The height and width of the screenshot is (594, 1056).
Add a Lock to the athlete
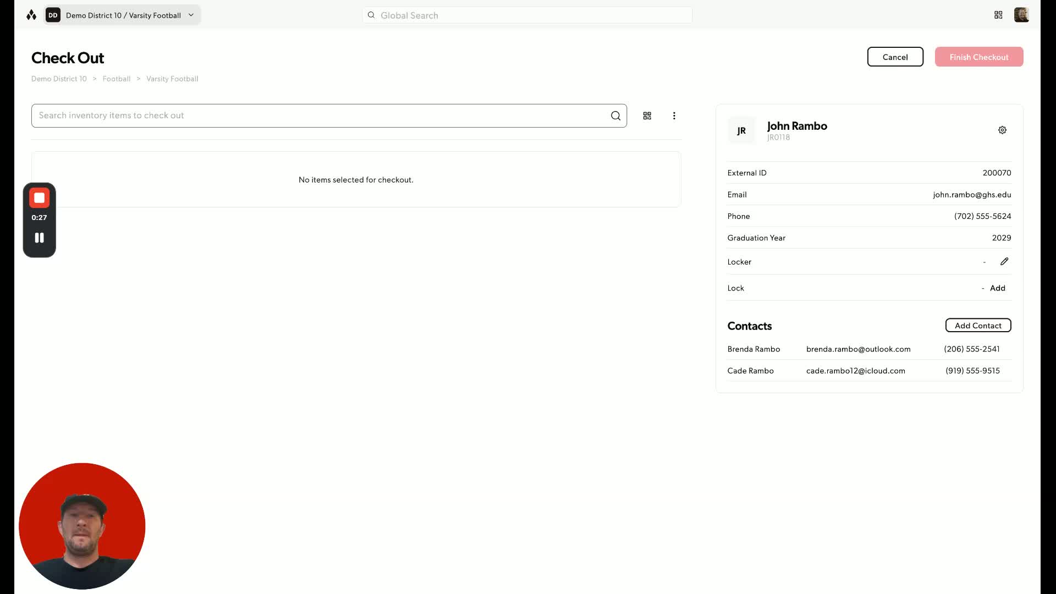(997, 288)
